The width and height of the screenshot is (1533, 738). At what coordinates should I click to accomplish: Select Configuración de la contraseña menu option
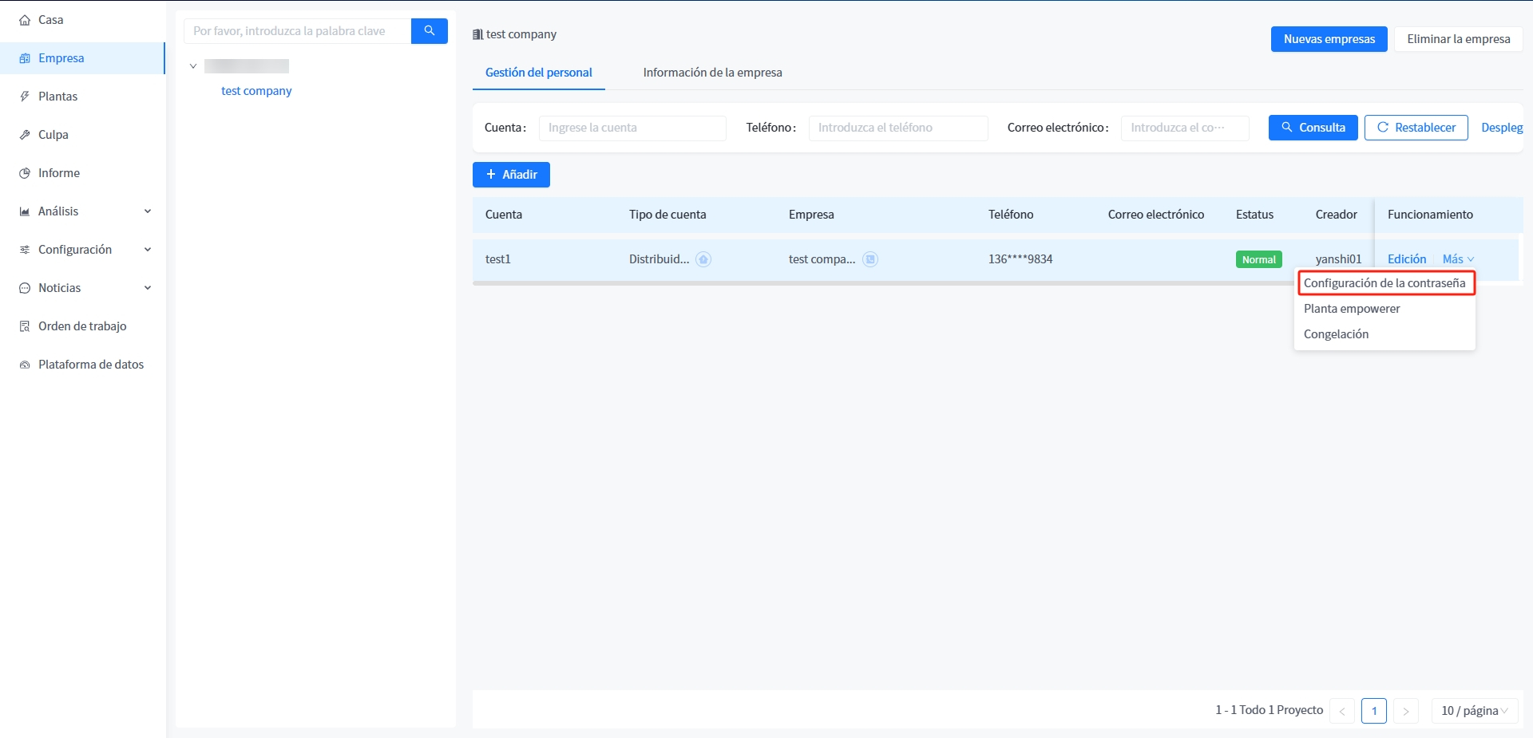[x=1384, y=283]
